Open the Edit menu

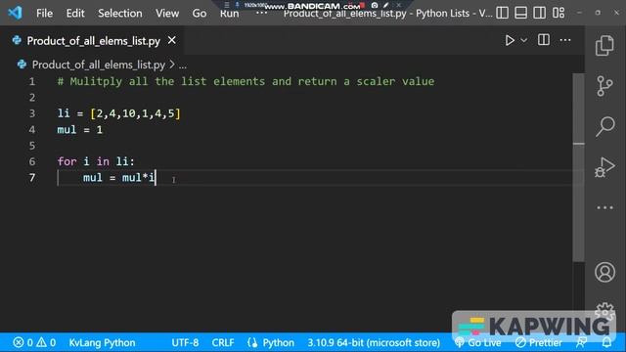click(75, 13)
